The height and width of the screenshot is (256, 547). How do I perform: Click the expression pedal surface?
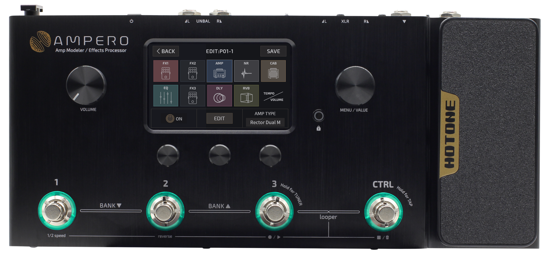pyautogui.click(x=489, y=133)
